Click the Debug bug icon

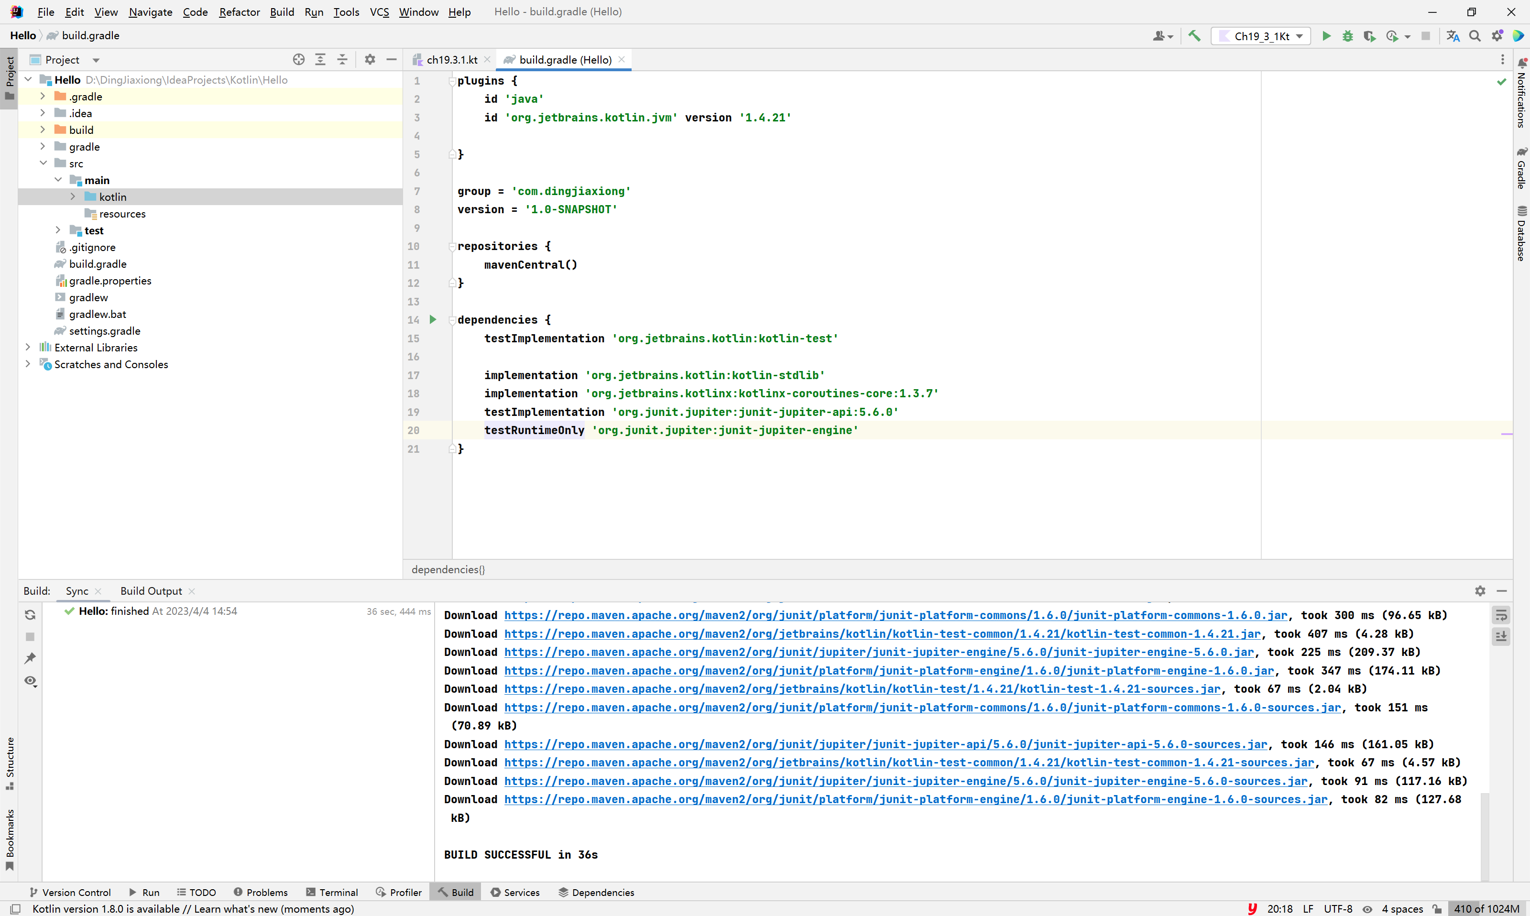pos(1348,36)
